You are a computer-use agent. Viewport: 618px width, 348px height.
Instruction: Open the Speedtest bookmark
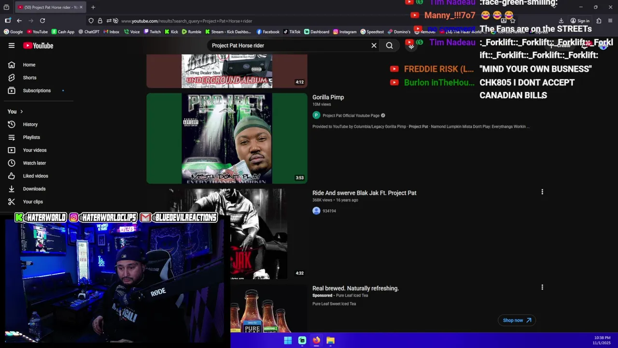coord(372,32)
